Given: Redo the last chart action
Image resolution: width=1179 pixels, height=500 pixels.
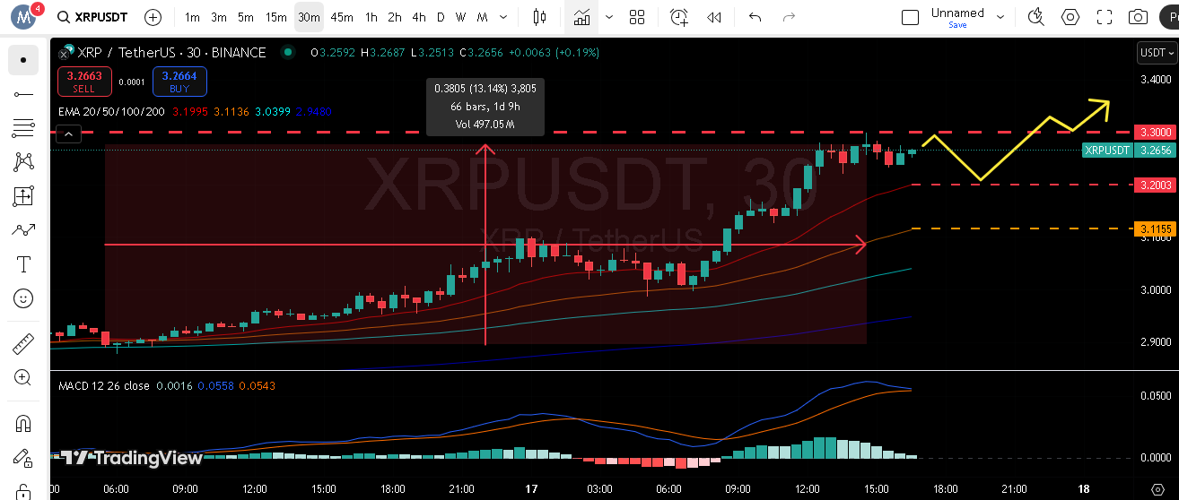Looking at the screenshot, I should pos(789,17).
